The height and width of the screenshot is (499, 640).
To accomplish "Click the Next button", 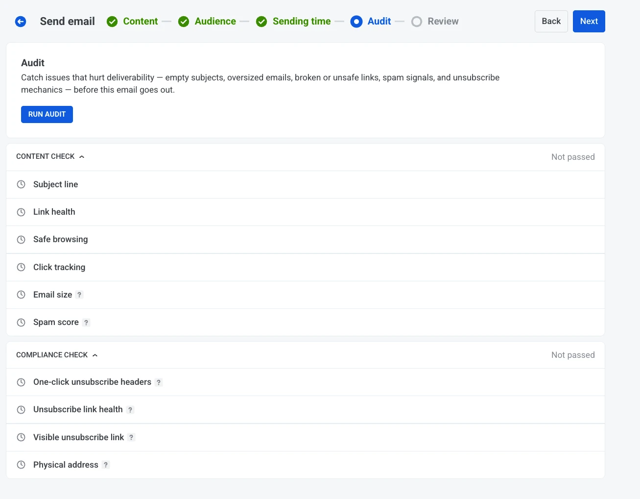I will tap(589, 21).
